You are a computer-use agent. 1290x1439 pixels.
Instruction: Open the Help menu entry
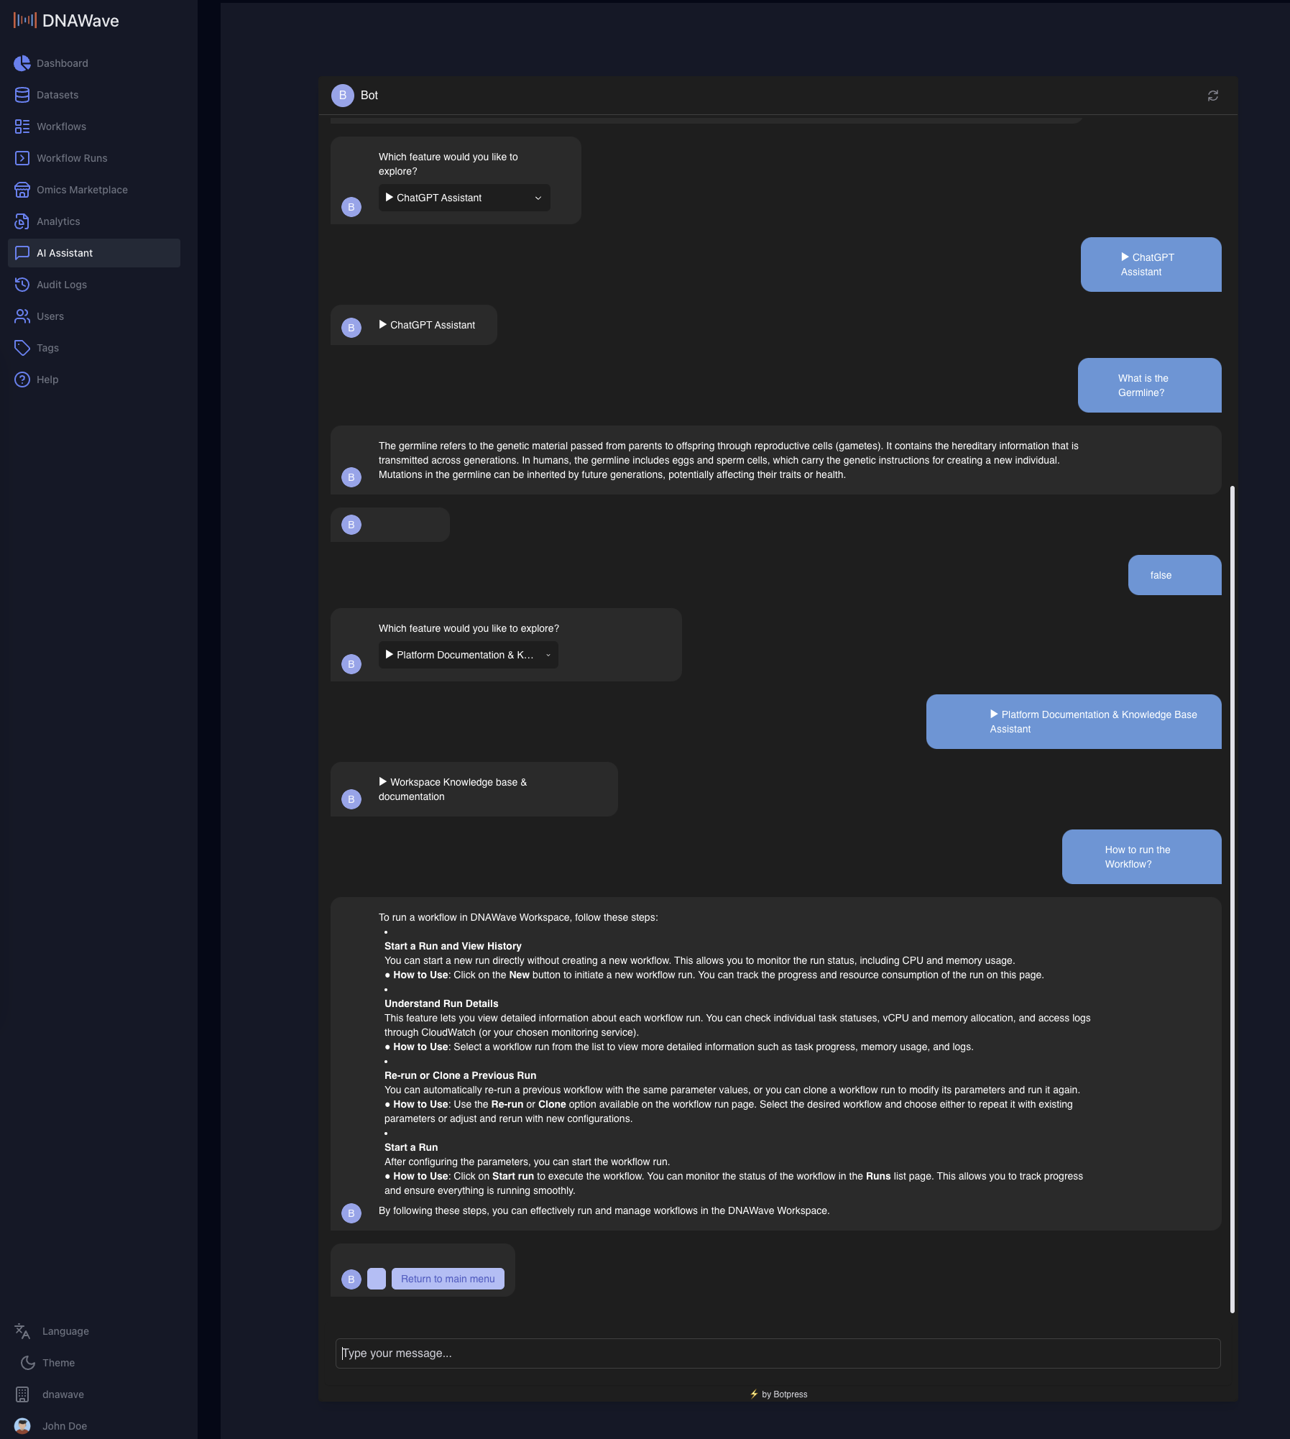click(x=22, y=379)
